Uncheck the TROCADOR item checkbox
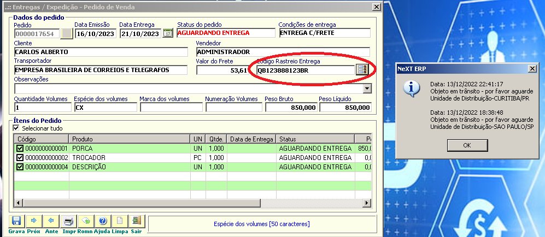Viewport: 545px width, 237px height. 20,158
